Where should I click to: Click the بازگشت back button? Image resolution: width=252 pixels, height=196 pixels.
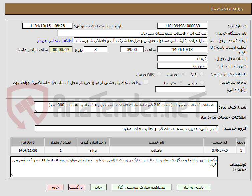click(x=77, y=187)
